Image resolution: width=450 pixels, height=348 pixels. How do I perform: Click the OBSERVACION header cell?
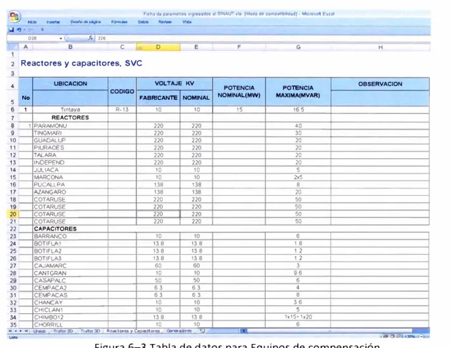(380, 84)
